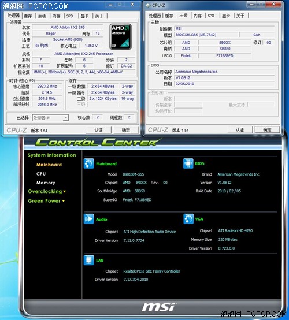289x320 pixels.
Task: Click the LAN server icon in Control Center
Action: coord(88,260)
